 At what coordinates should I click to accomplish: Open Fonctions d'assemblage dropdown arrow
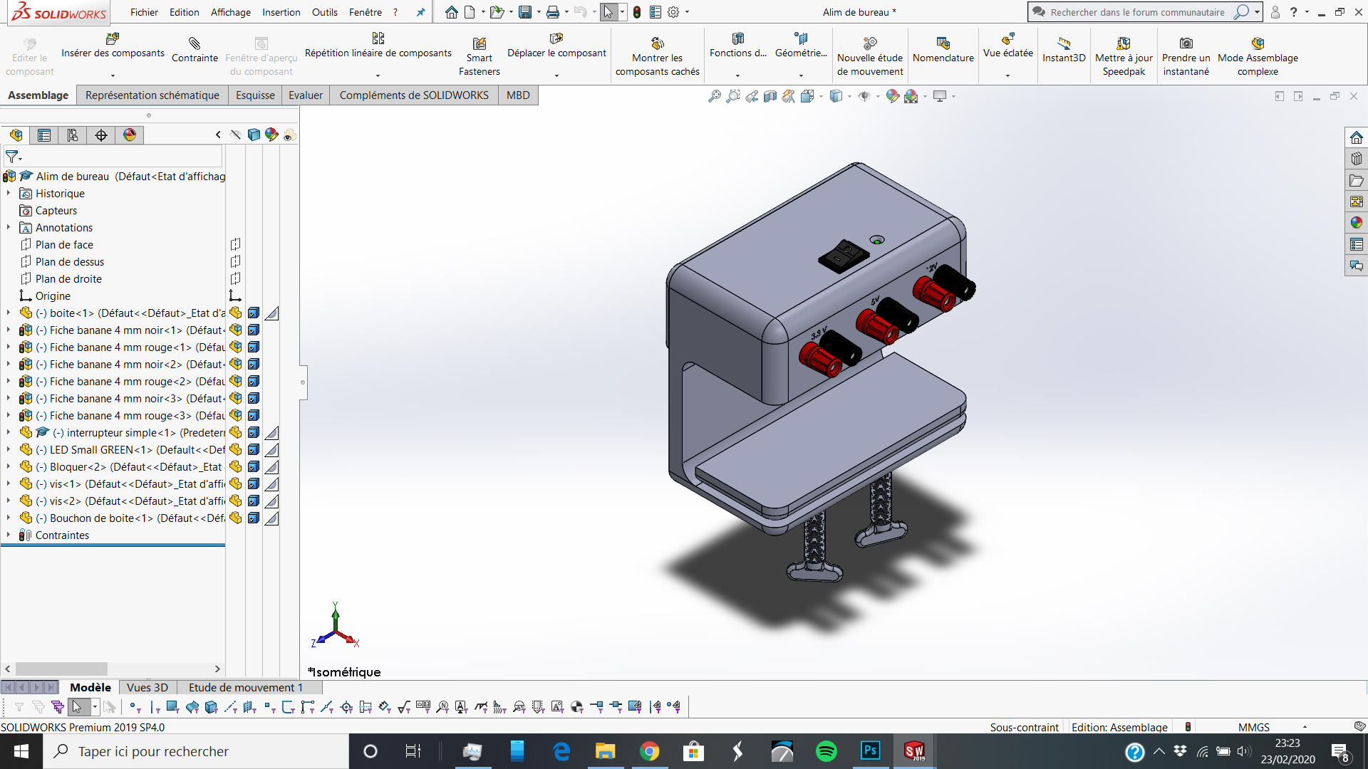[737, 75]
